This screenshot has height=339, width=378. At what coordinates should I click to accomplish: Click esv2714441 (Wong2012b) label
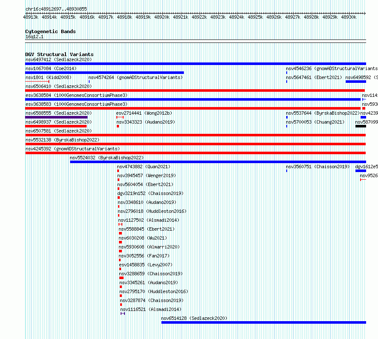[144, 113]
